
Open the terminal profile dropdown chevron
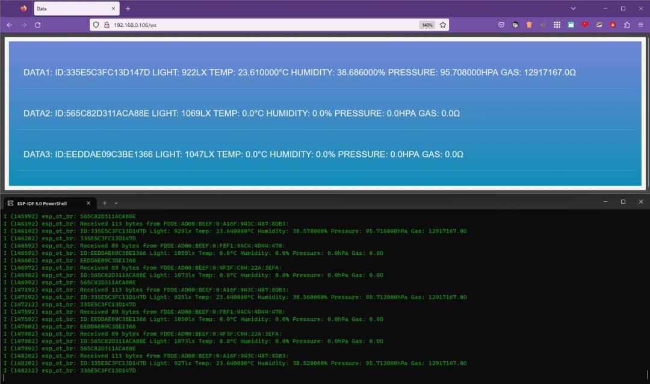click(x=116, y=203)
